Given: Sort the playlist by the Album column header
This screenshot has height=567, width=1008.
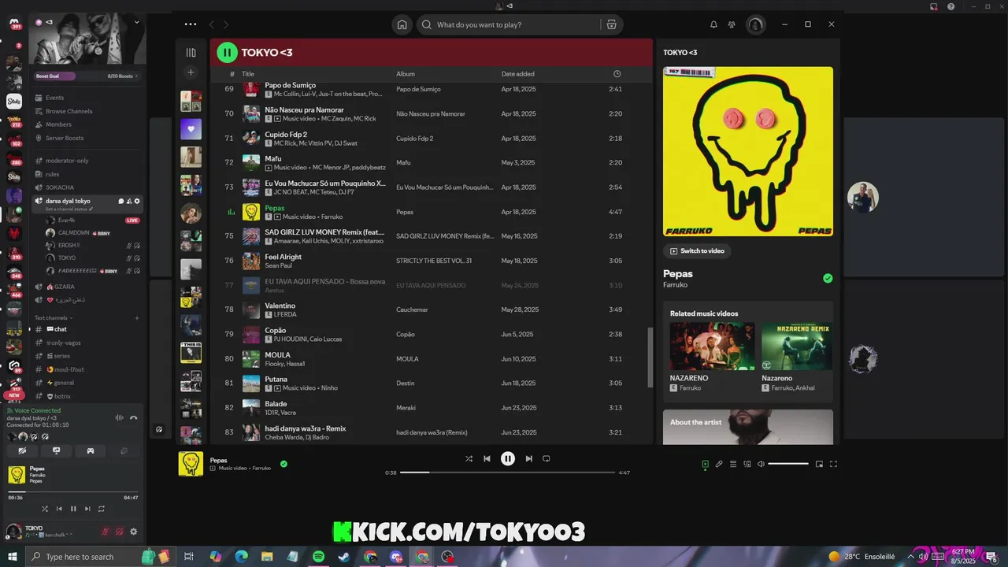Looking at the screenshot, I should tap(406, 74).
